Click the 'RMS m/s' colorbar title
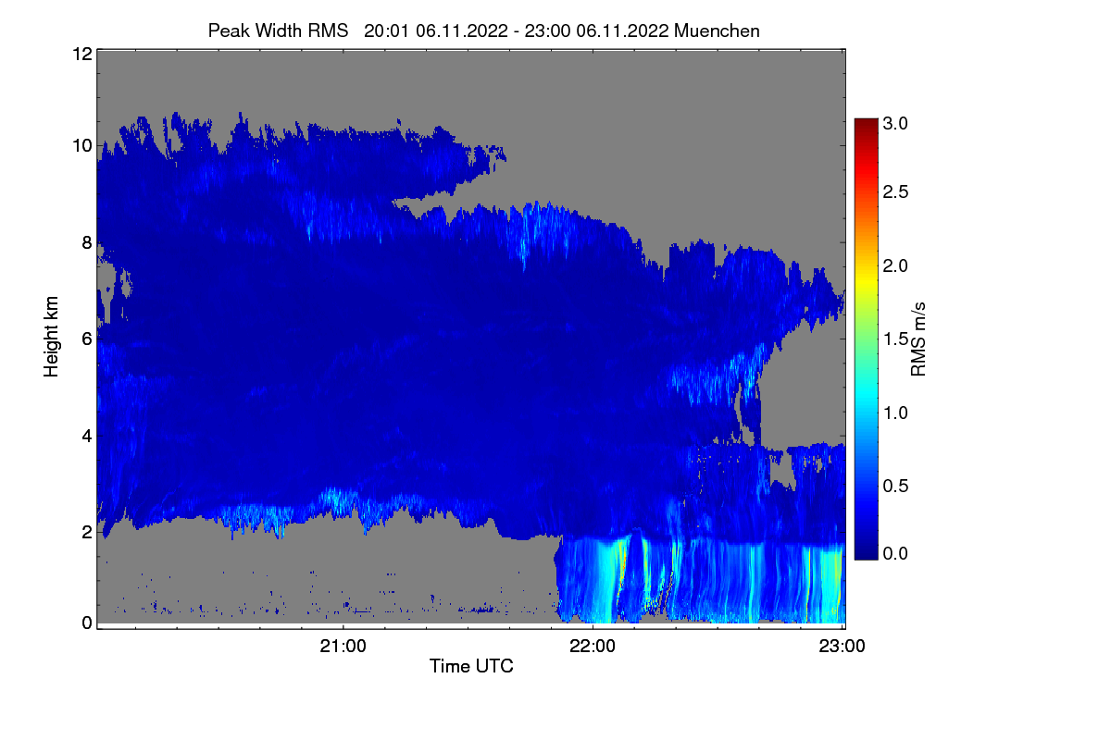Image resolution: width=1111 pixels, height=740 pixels. point(918,339)
